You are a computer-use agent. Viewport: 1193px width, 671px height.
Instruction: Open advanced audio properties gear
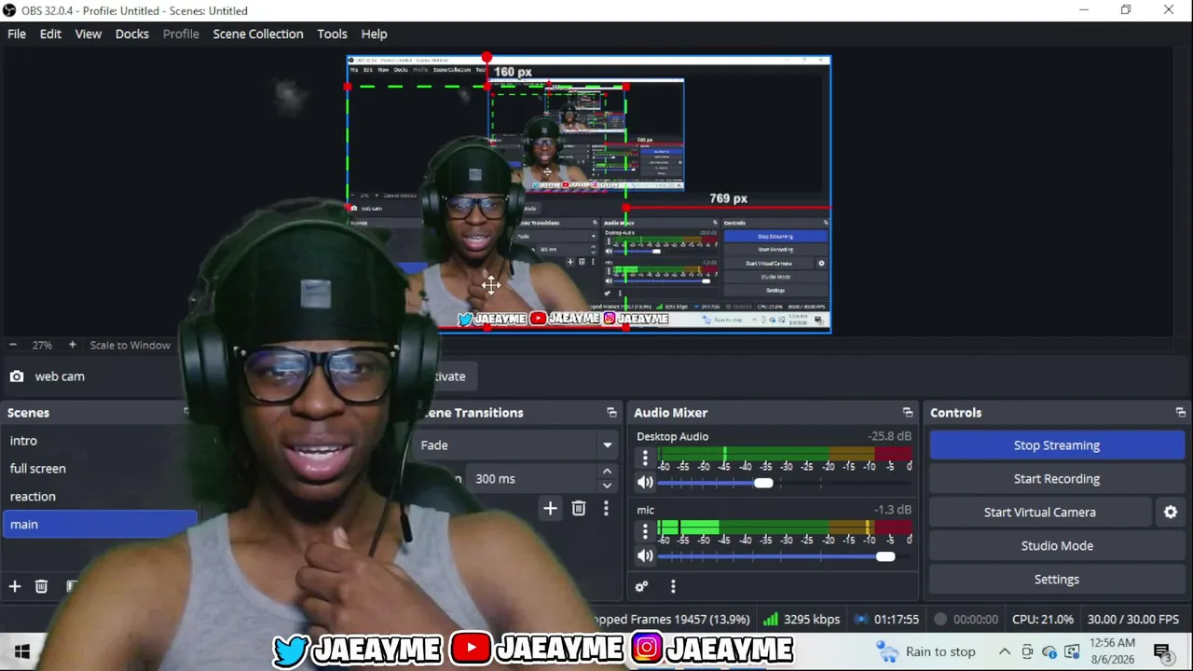pos(641,586)
